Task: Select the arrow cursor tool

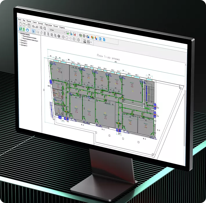Action: [33, 31]
